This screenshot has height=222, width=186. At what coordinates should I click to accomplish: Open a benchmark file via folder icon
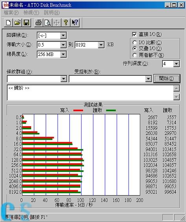click(17, 22)
